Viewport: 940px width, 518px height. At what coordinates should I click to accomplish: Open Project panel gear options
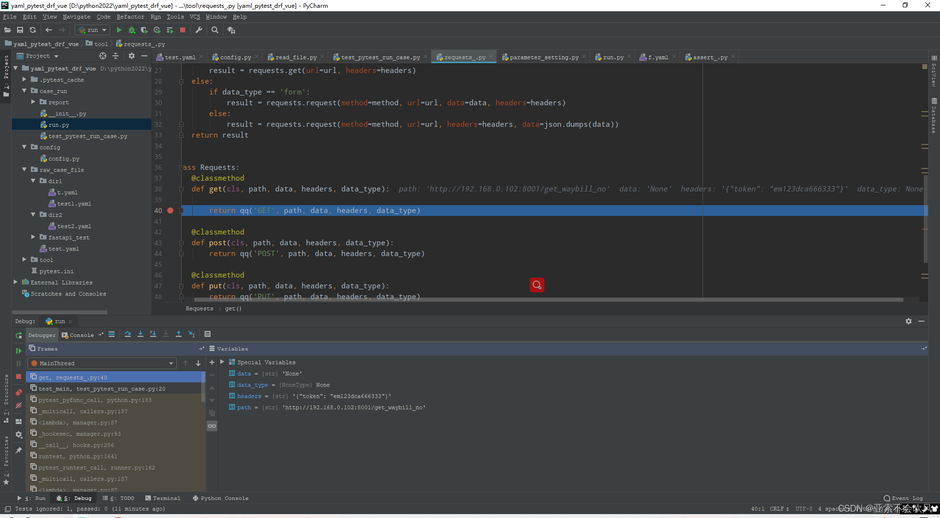[131, 56]
